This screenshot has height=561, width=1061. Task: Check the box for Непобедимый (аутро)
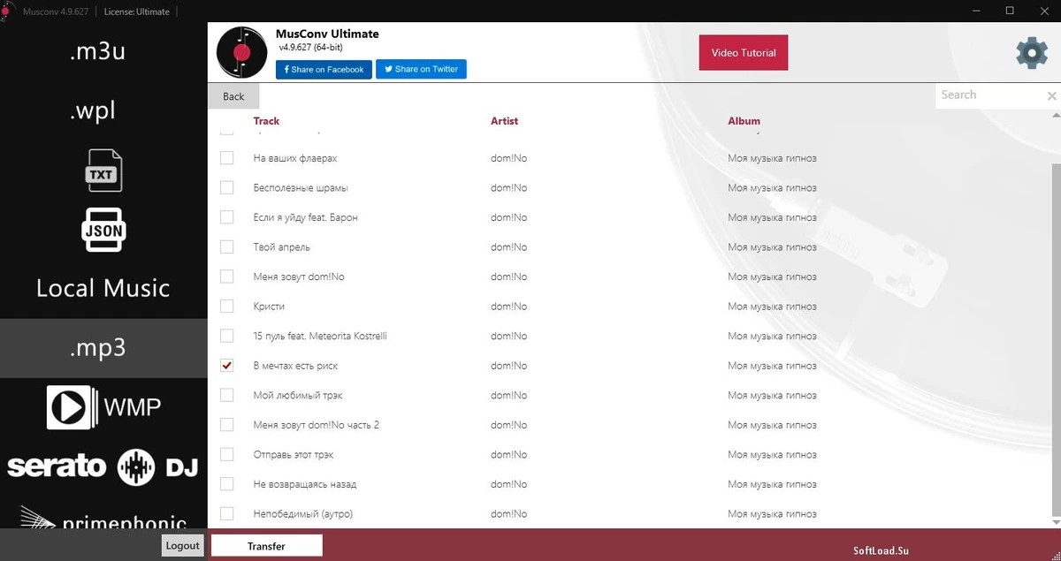click(x=227, y=513)
